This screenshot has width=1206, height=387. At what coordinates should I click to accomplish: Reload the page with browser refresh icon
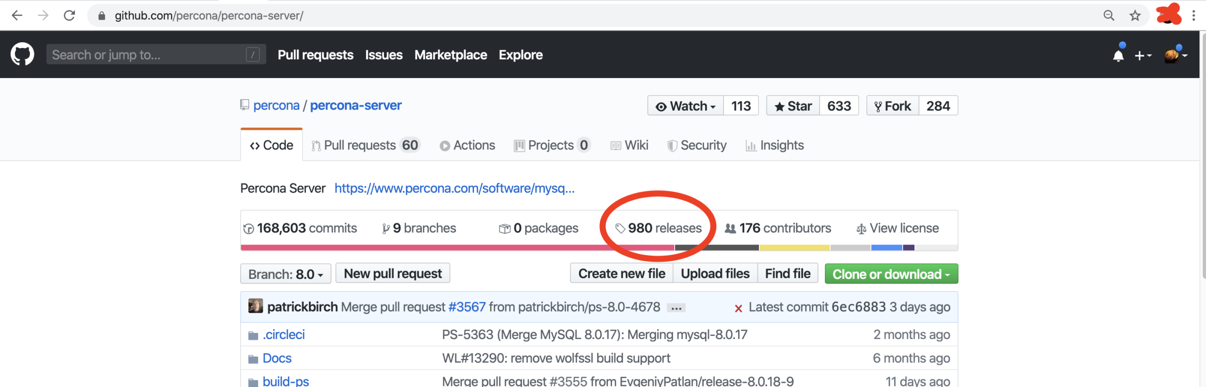(x=69, y=16)
